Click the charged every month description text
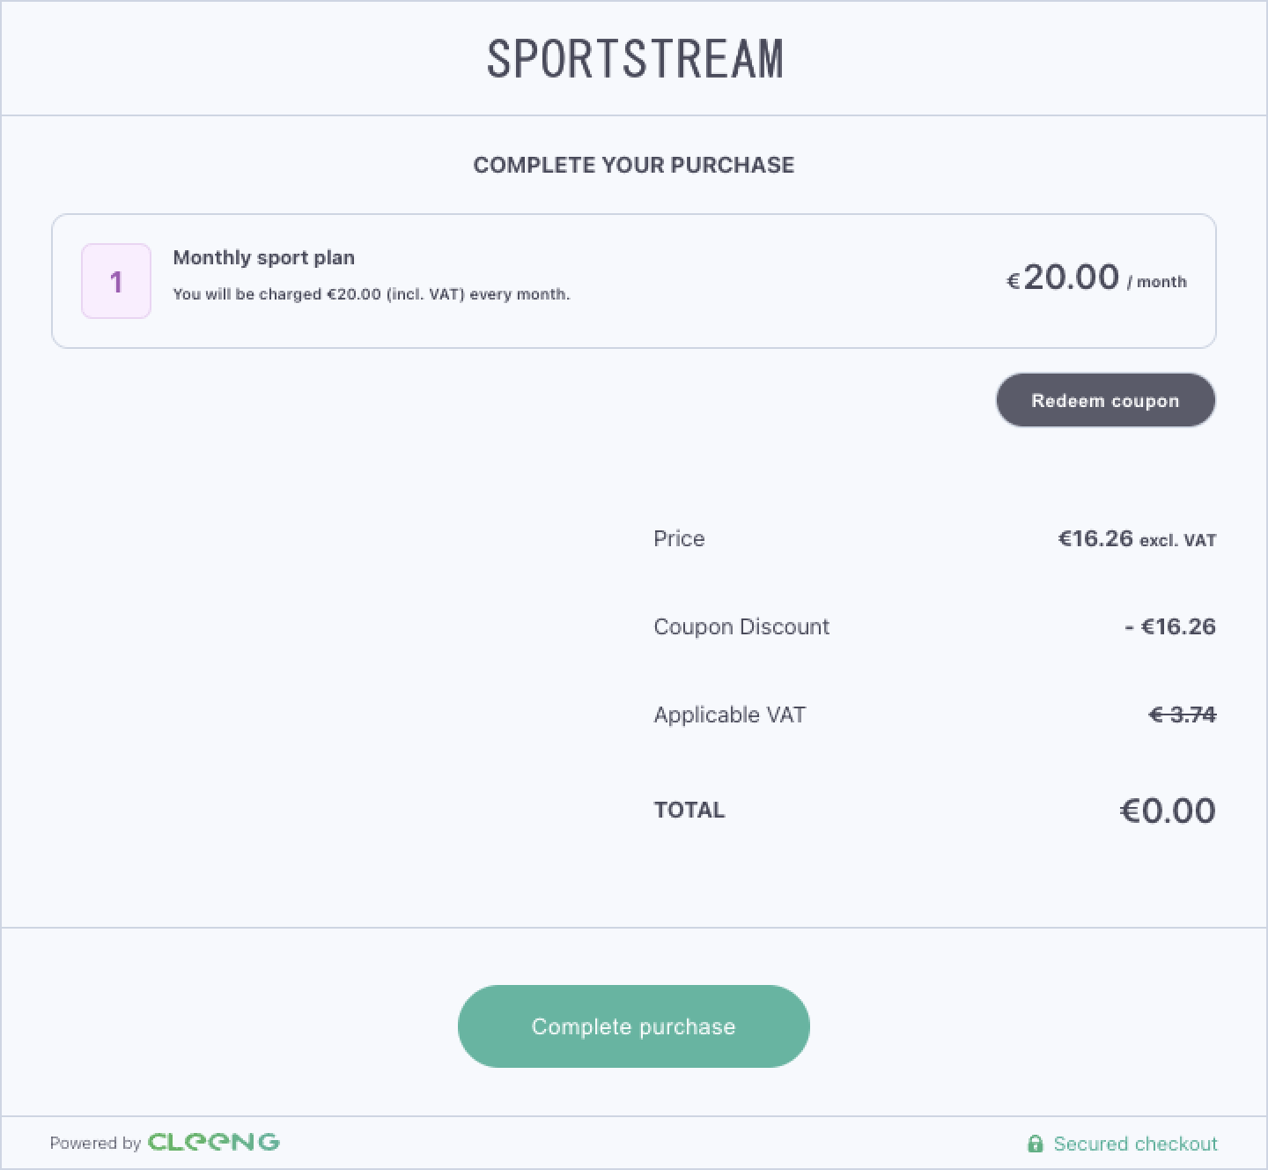Image resolution: width=1268 pixels, height=1170 pixels. pyautogui.click(x=371, y=294)
